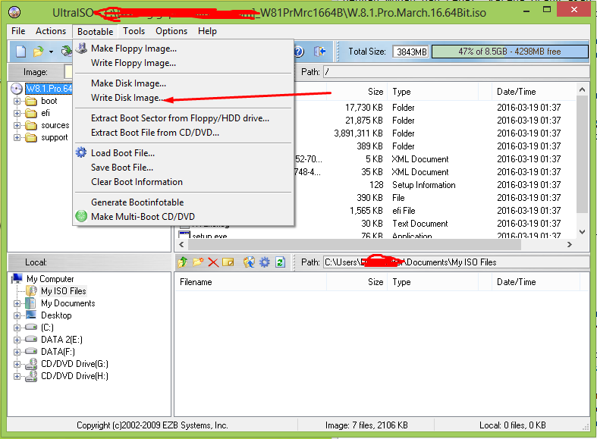Click the local Up folder icon
Screen dimensions: 597x439
pyautogui.click(x=183, y=262)
